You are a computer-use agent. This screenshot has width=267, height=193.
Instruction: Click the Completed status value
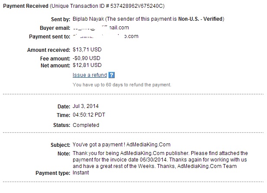coord(86,125)
